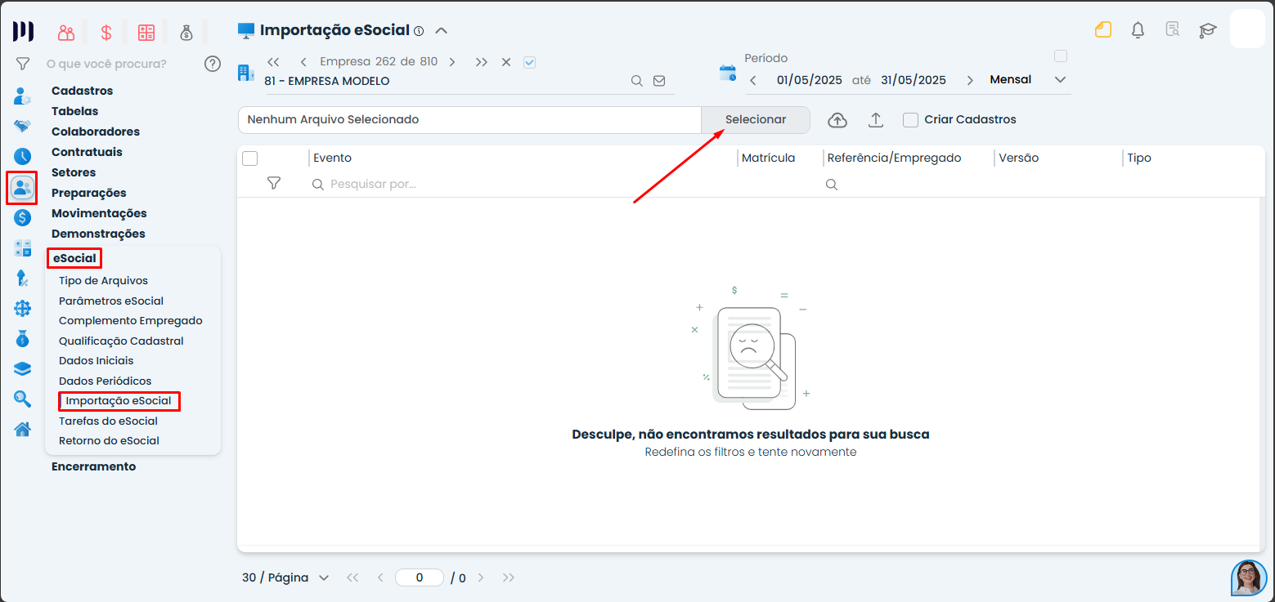Open the Colaboradores menu section
This screenshot has height=602, width=1275.
coord(95,132)
